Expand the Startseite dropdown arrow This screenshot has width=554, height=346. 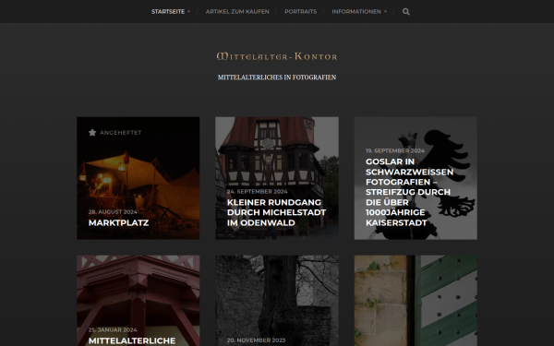(188, 12)
